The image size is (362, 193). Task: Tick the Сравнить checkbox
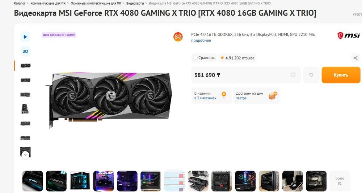coord(195,58)
